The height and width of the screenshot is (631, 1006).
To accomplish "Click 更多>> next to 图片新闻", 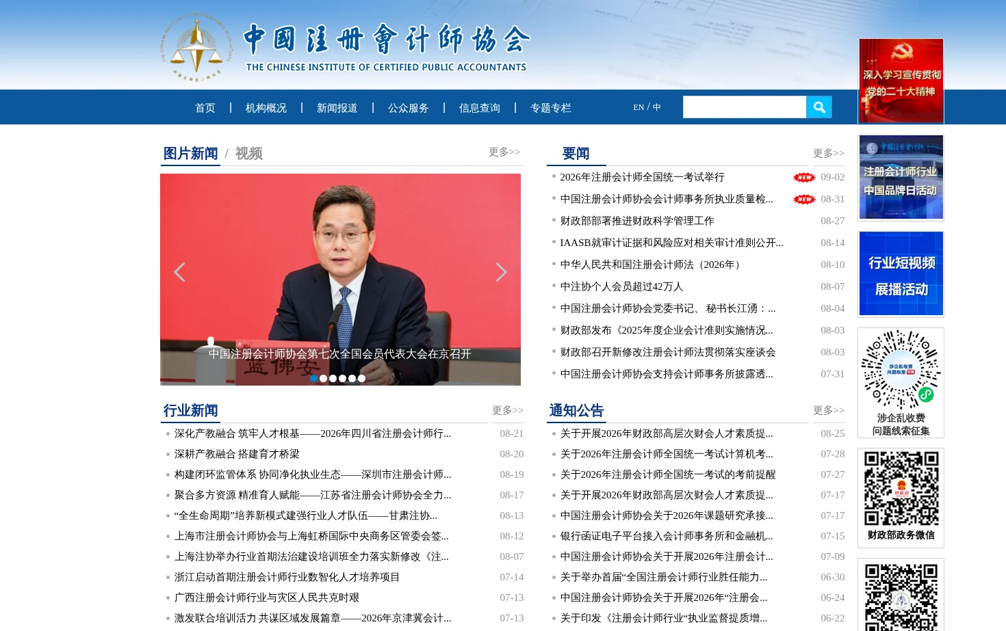I will tap(504, 152).
